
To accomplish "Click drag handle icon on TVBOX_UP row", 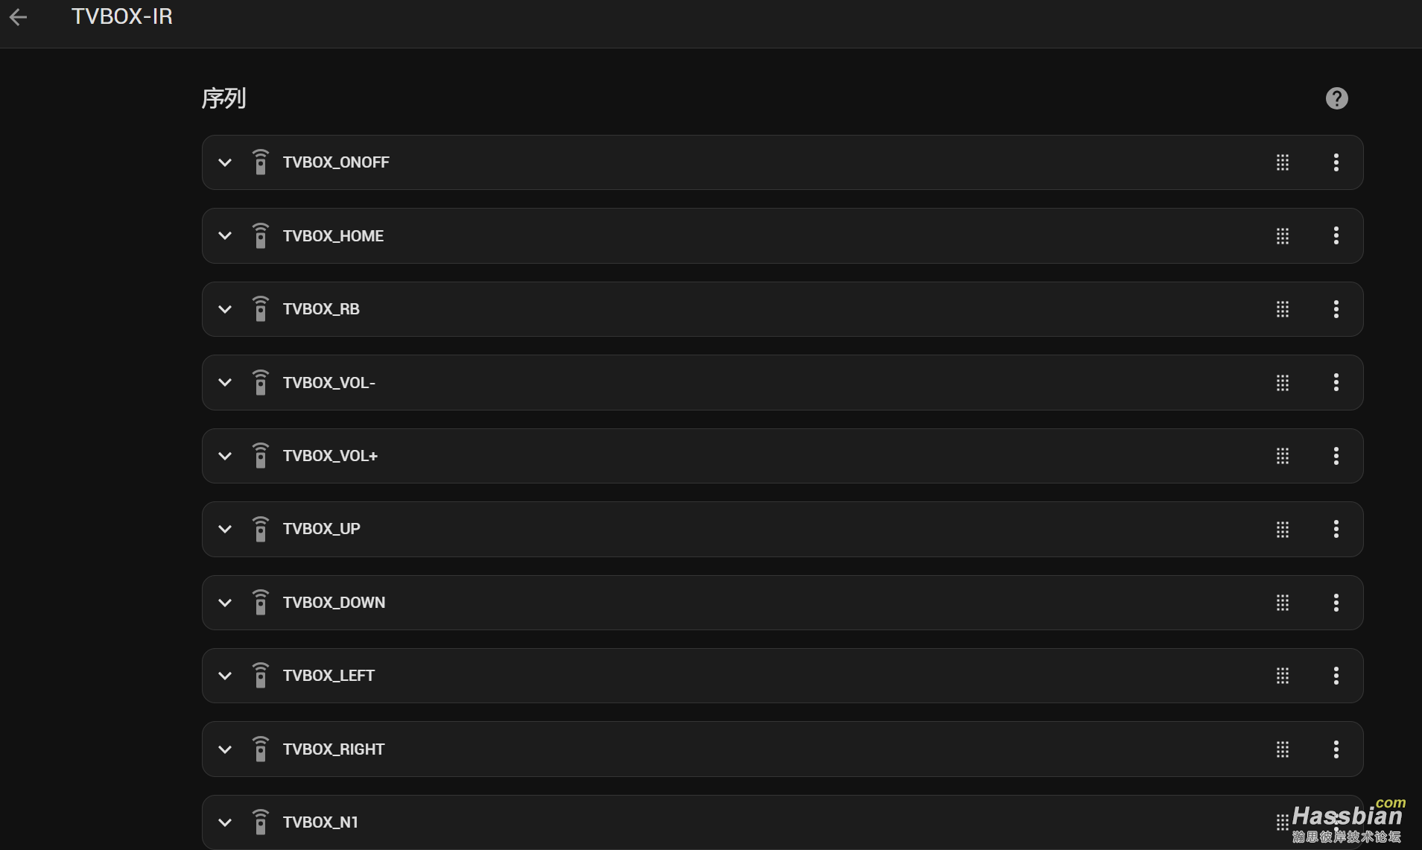I will [1282, 530].
